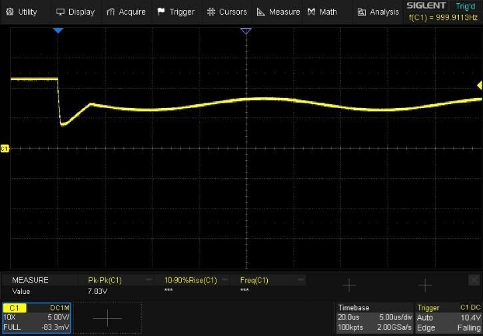The width and height of the screenshot is (483, 336).
Task: Close the MEASURE panel with the X button
Action: [x=474, y=280]
